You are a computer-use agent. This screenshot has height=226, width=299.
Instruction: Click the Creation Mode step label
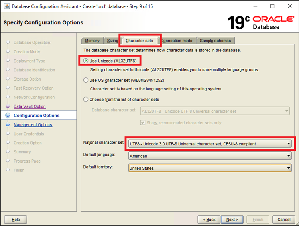tap(27, 52)
